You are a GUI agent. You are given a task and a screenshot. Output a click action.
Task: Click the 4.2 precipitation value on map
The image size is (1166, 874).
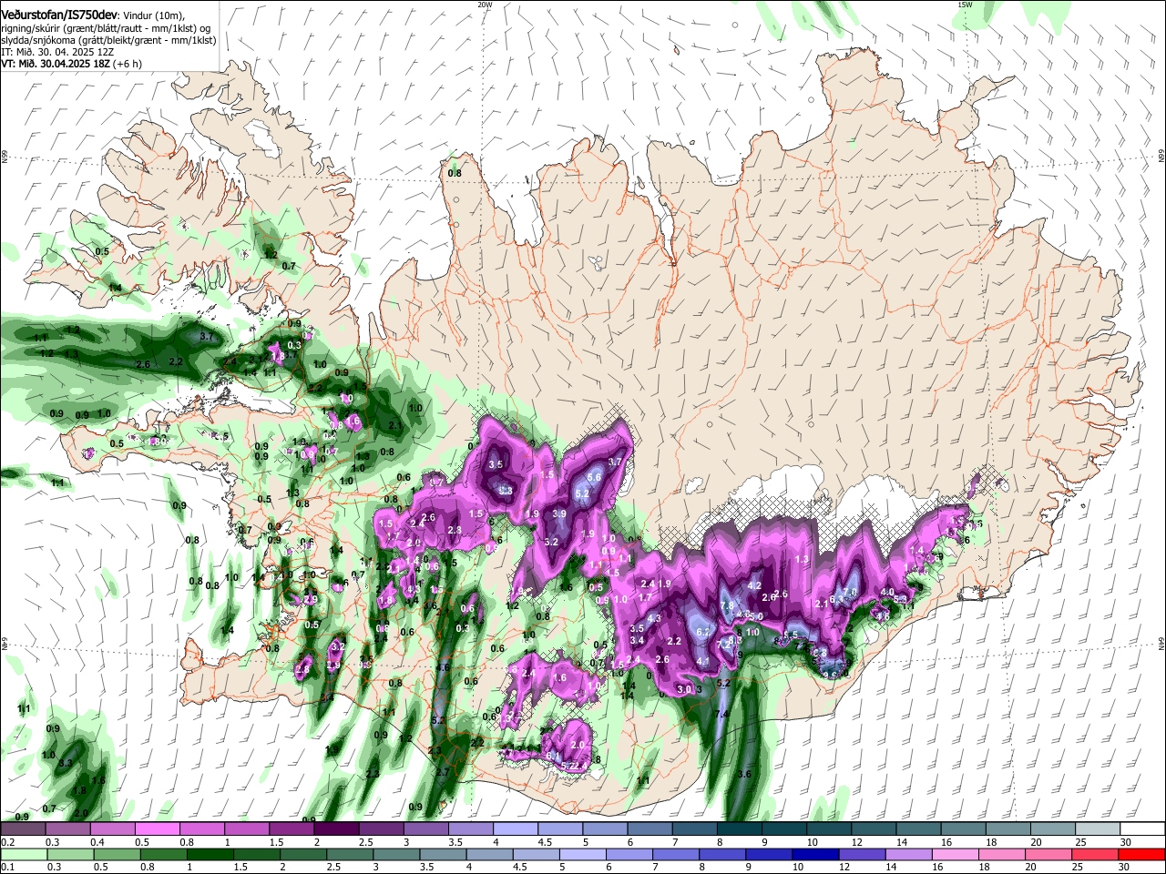tap(754, 585)
